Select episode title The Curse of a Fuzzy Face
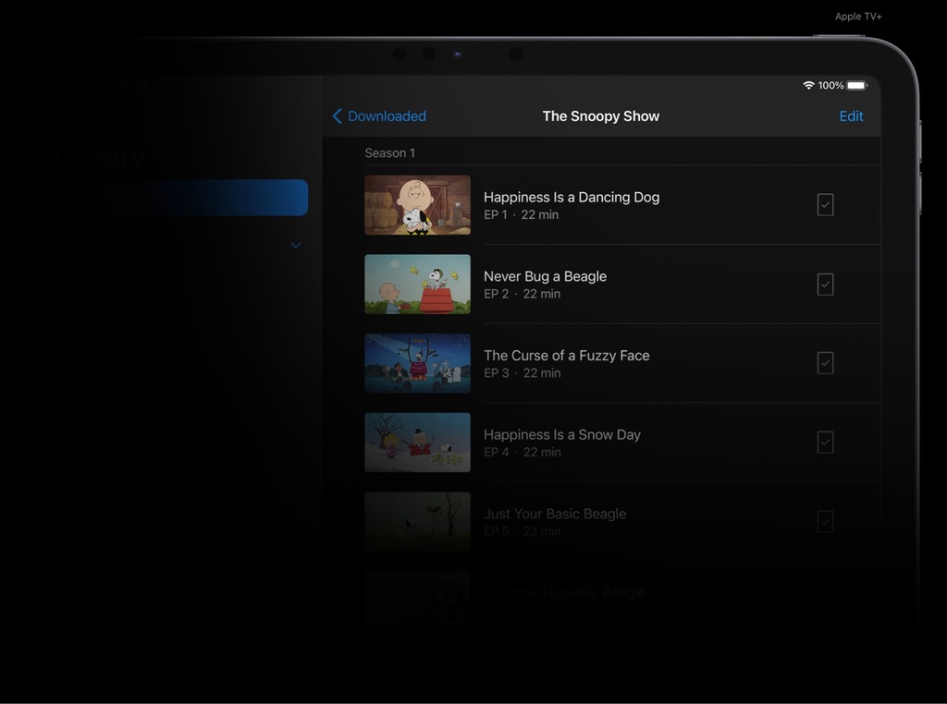The height and width of the screenshot is (704, 947). coord(567,356)
